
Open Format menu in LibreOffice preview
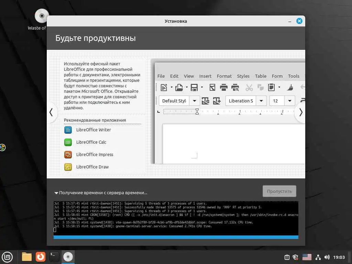(224, 76)
